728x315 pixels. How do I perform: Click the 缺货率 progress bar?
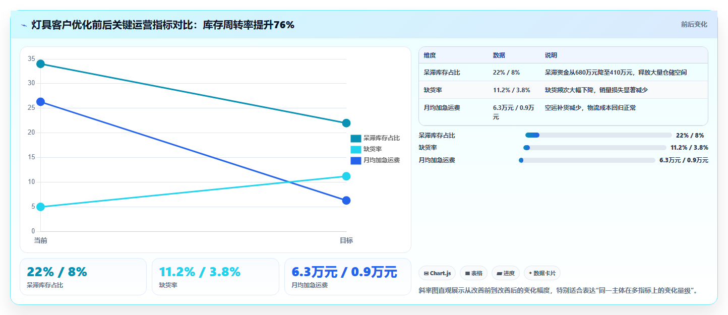click(x=595, y=148)
